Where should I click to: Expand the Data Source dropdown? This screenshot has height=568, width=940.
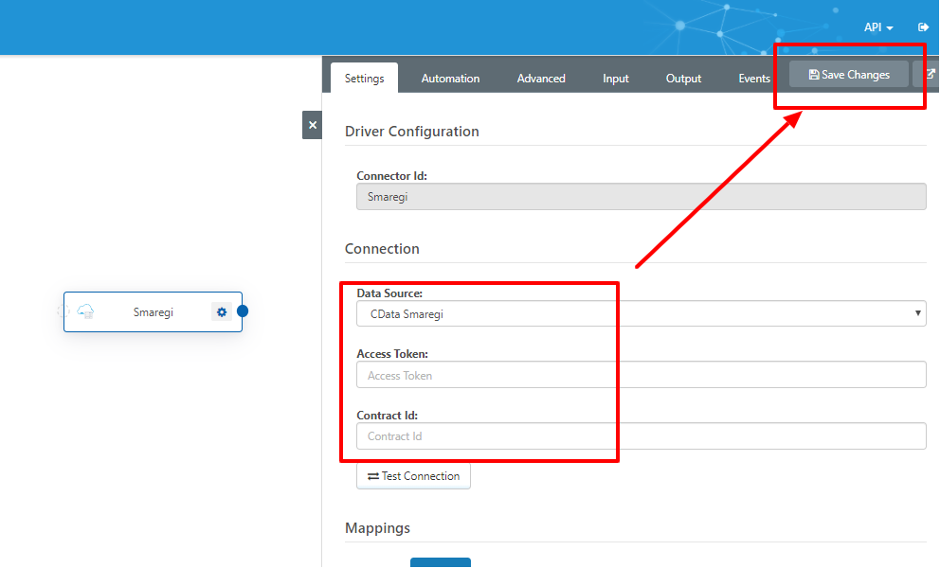coord(641,314)
